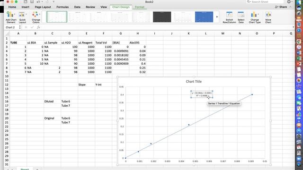Viewport: 303px width, 170px height.
Task: Open iTunes music icon in the dock
Action: 299,47
